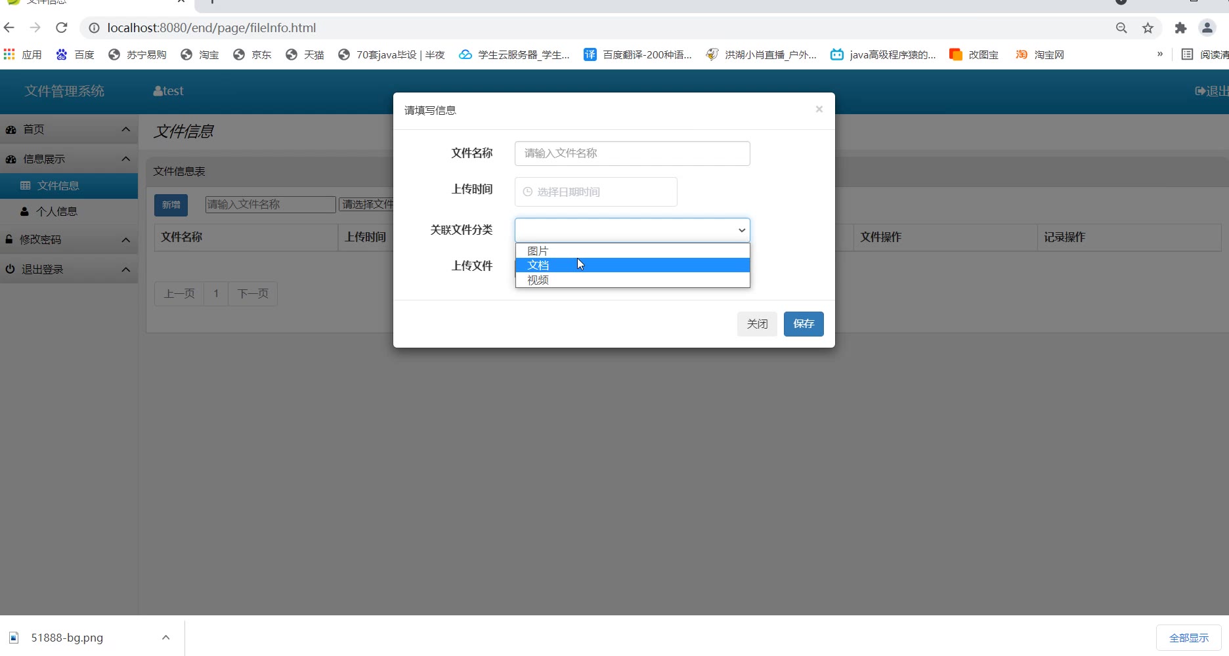The image size is (1229, 656).
Task: Open the 上传时间 date time picker
Action: click(596, 192)
